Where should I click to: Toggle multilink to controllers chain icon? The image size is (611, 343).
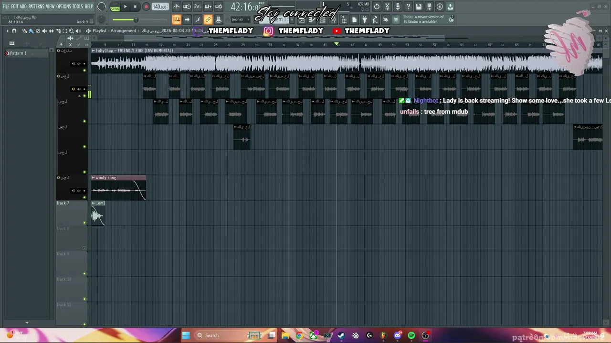click(208, 20)
